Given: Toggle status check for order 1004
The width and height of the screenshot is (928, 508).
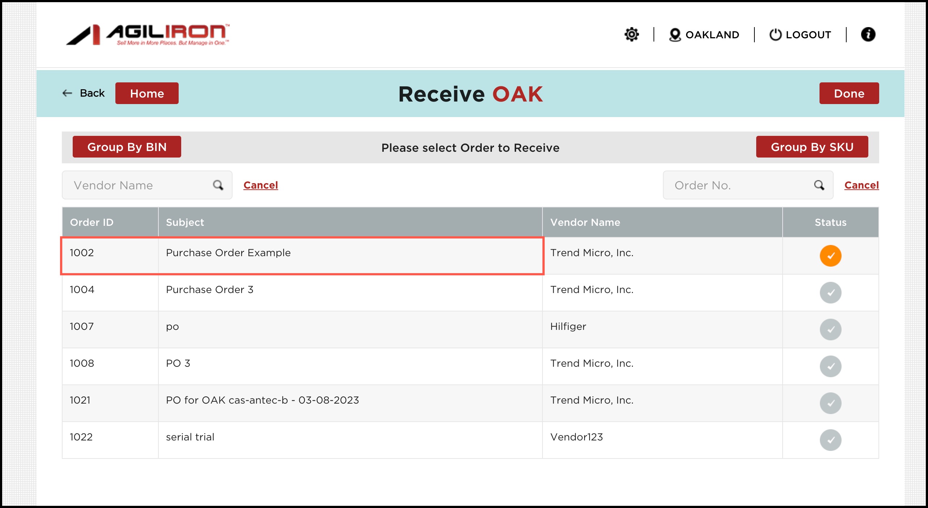Looking at the screenshot, I should point(830,293).
